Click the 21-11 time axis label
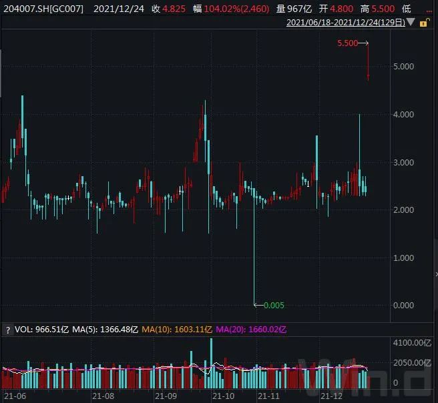This screenshot has width=438, height=403. tap(268, 396)
